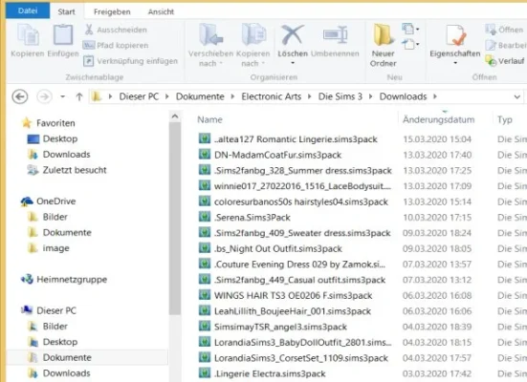The height and width of the screenshot is (382, 527).
Task: Click the Verlauf ribbon item
Action: coord(505,61)
